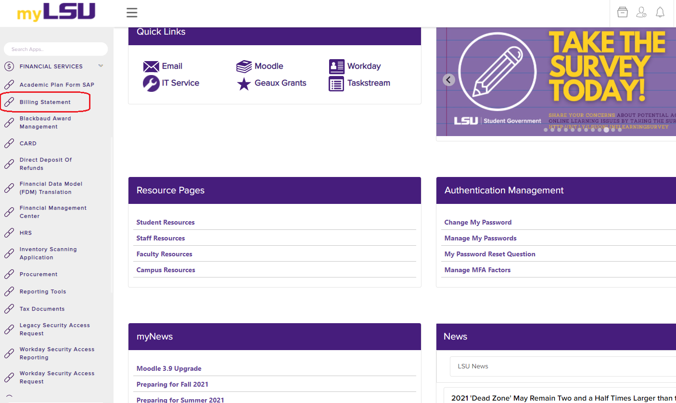Image resolution: width=676 pixels, height=403 pixels.
Task: Open Manage MFA Factors
Action: coord(477,270)
